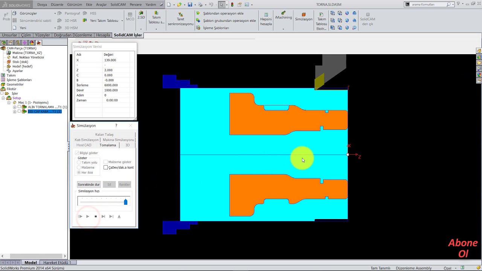
Task: Open the iMachining dropdown arrow
Action: click(283, 29)
